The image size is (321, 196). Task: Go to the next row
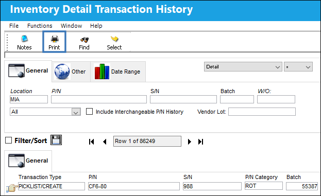click(x=190, y=141)
